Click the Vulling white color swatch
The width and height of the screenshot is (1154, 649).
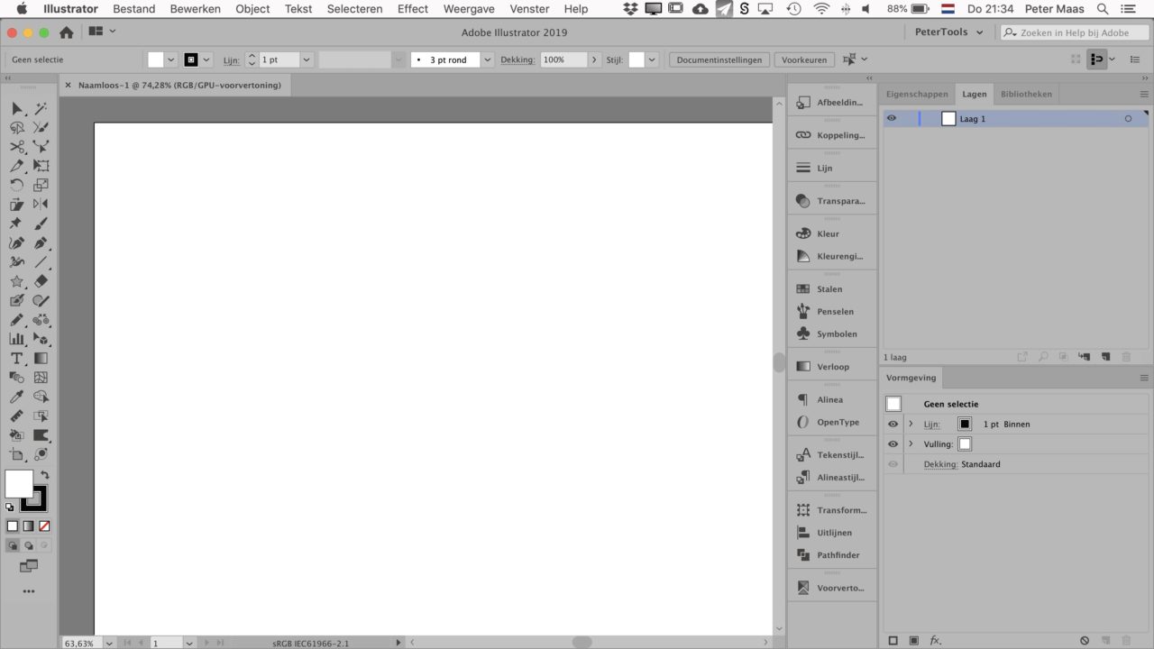965,443
